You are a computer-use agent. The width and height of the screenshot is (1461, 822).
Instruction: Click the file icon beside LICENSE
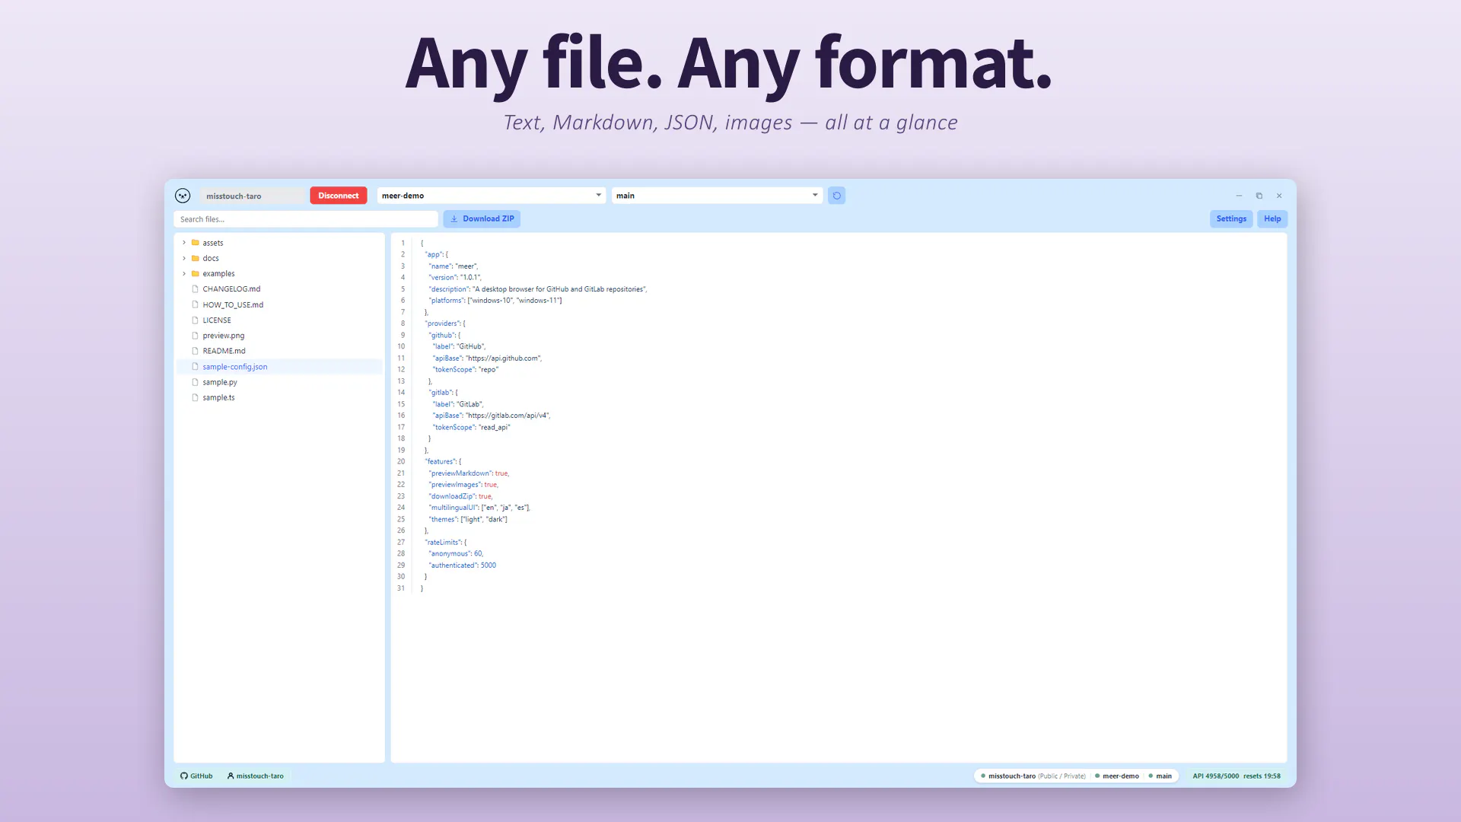coord(196,320)
